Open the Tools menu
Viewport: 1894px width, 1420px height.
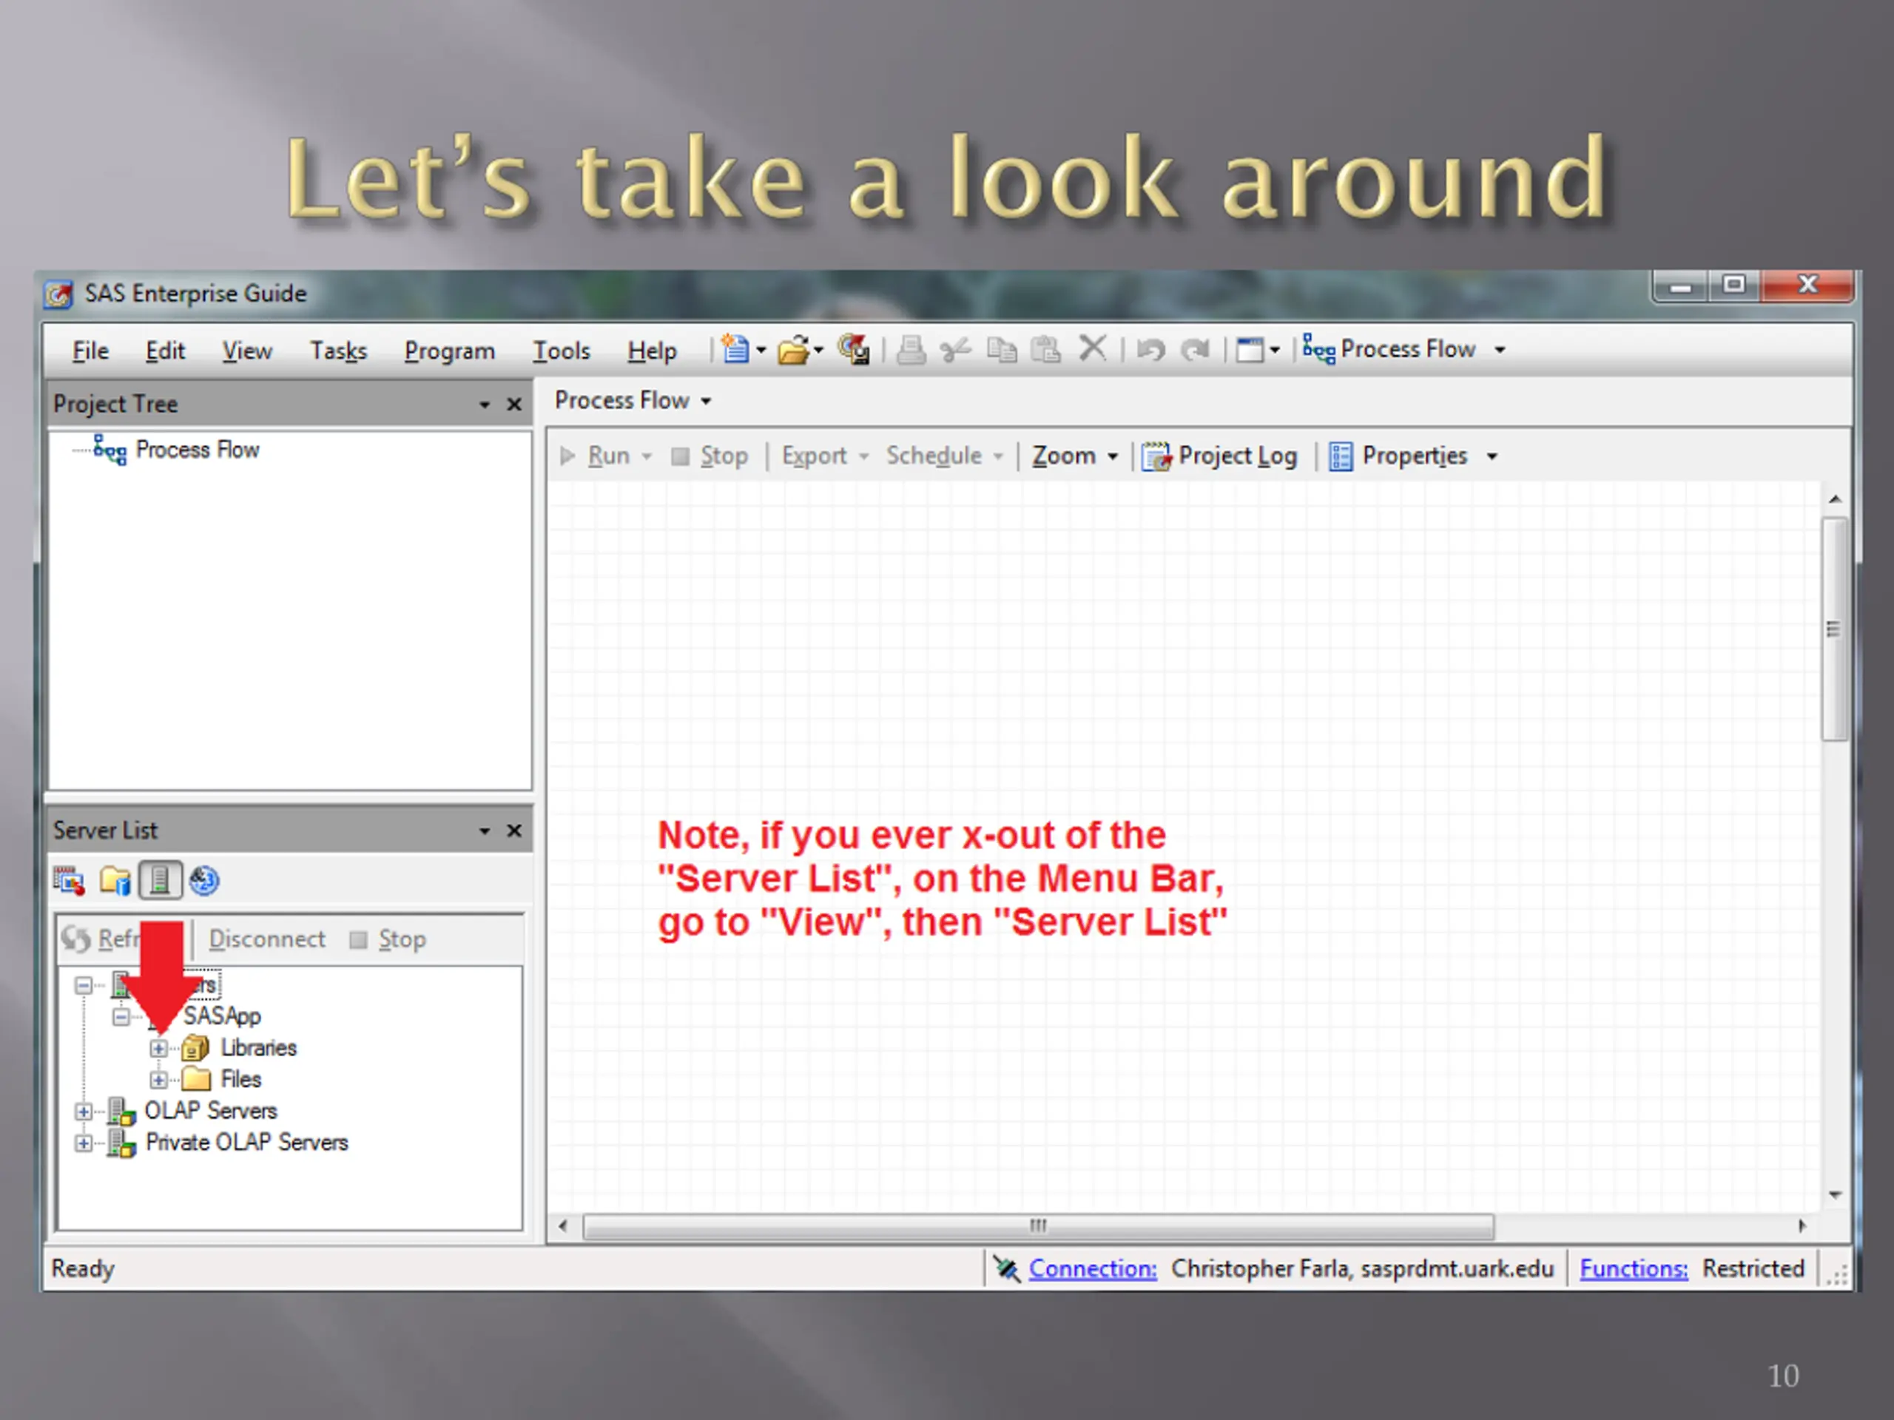(562, 351)
